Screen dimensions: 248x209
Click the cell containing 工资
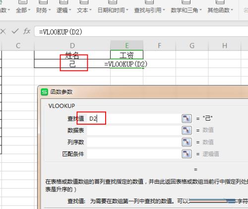coord(126,55)
